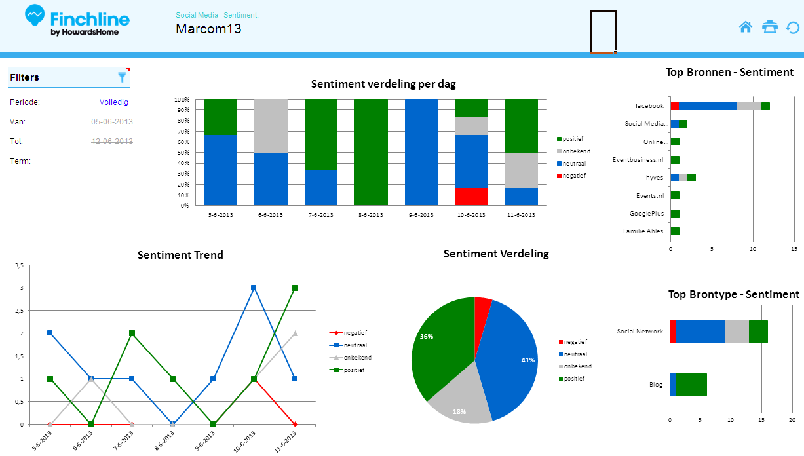The height and width of the screenshot is (456, 804).
Task: Click the Finchline logo
Action: coord(77,20)
